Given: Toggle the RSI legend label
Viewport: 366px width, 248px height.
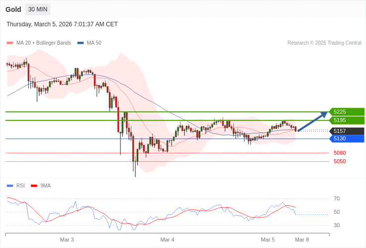Looking at the screenshot, I should 20,186.
